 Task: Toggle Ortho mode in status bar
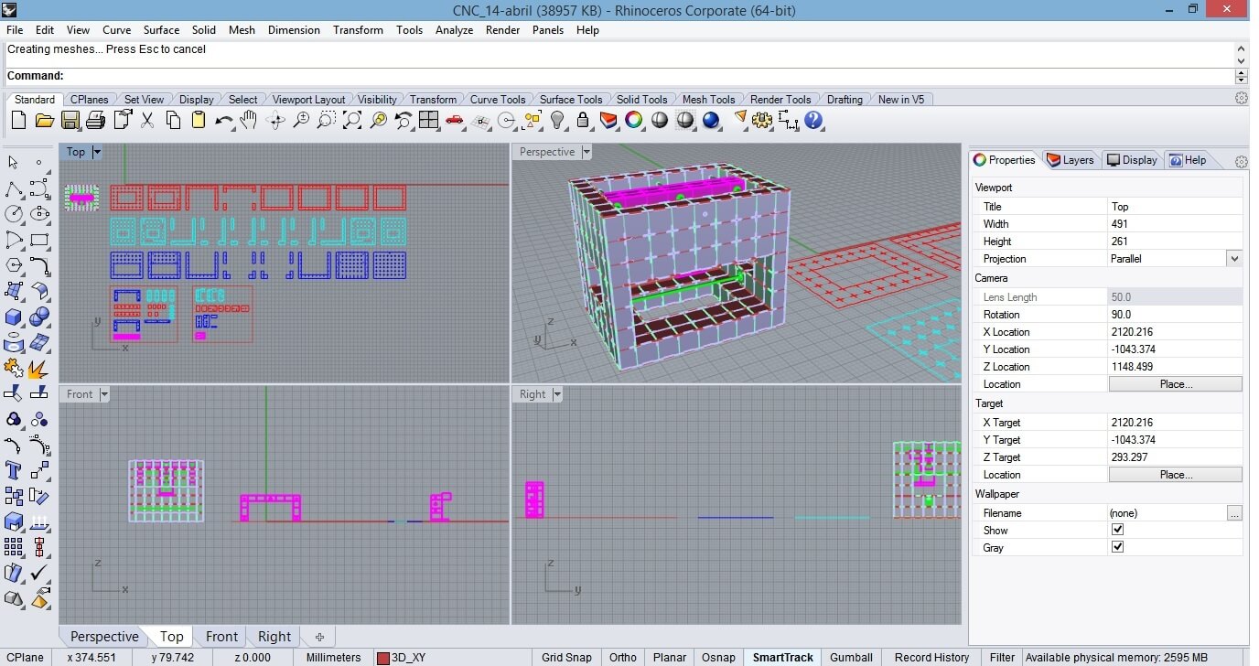coord(623,657)
